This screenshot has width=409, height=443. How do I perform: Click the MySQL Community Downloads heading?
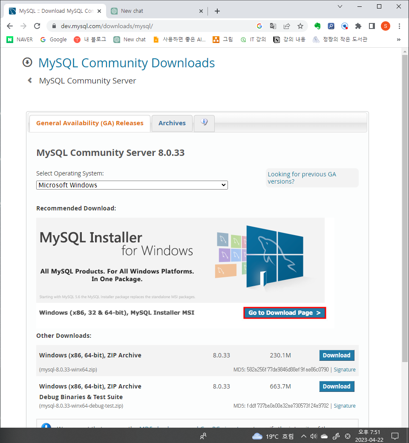[127, 63]
